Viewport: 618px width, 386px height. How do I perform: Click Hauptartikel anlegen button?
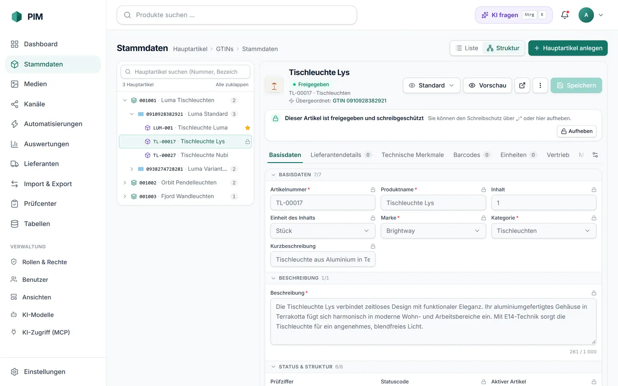tap(568, 48)
